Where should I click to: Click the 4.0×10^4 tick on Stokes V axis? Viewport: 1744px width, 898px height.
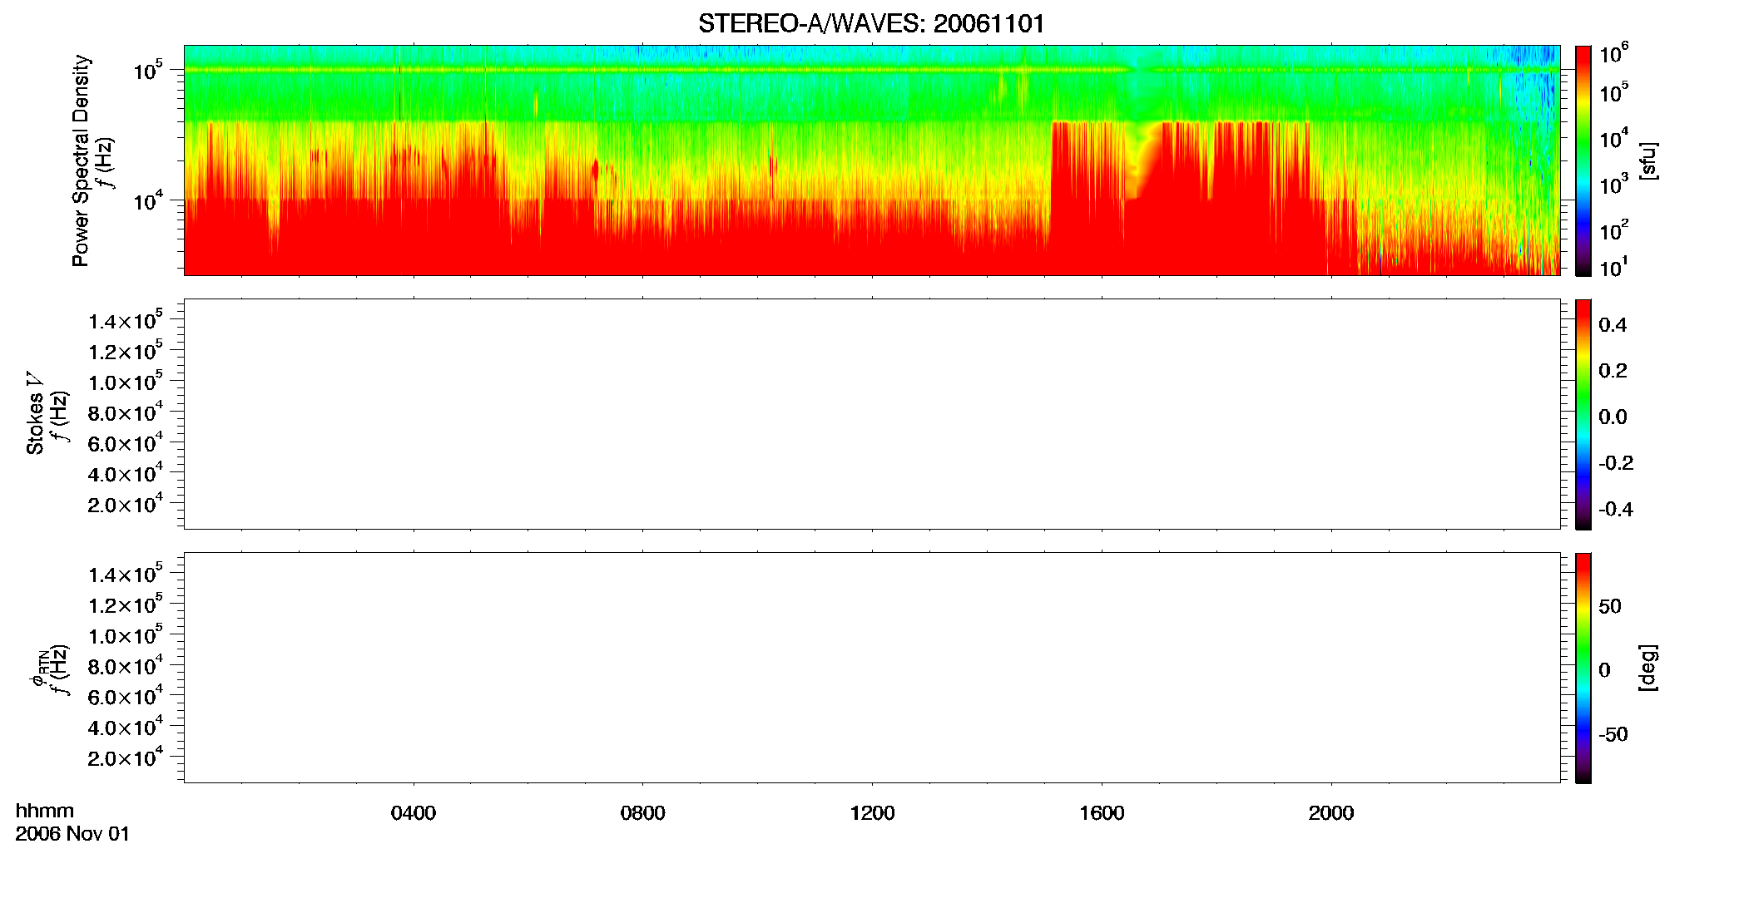click(x=126, y=472)
